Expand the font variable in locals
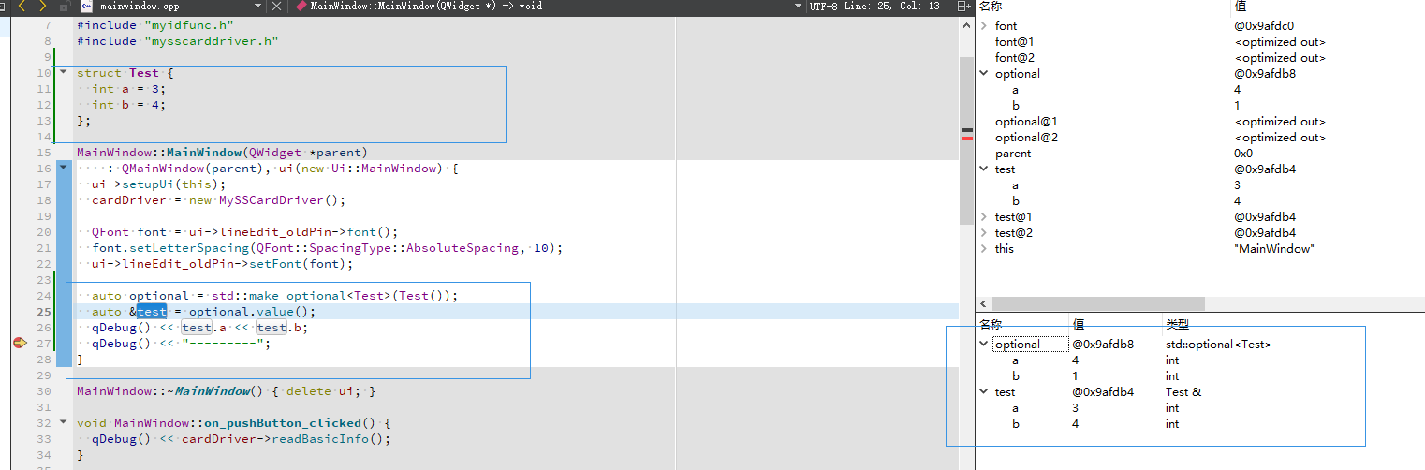 (x=984, y=26)
